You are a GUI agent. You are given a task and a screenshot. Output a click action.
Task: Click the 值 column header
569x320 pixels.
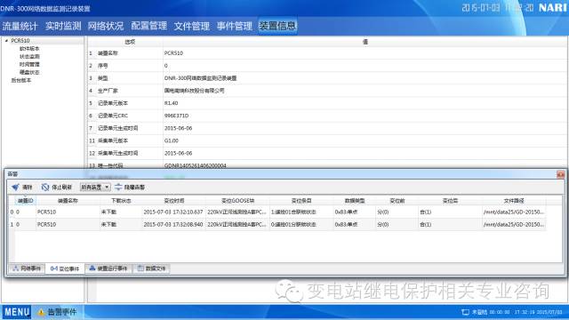coord(365,42)
